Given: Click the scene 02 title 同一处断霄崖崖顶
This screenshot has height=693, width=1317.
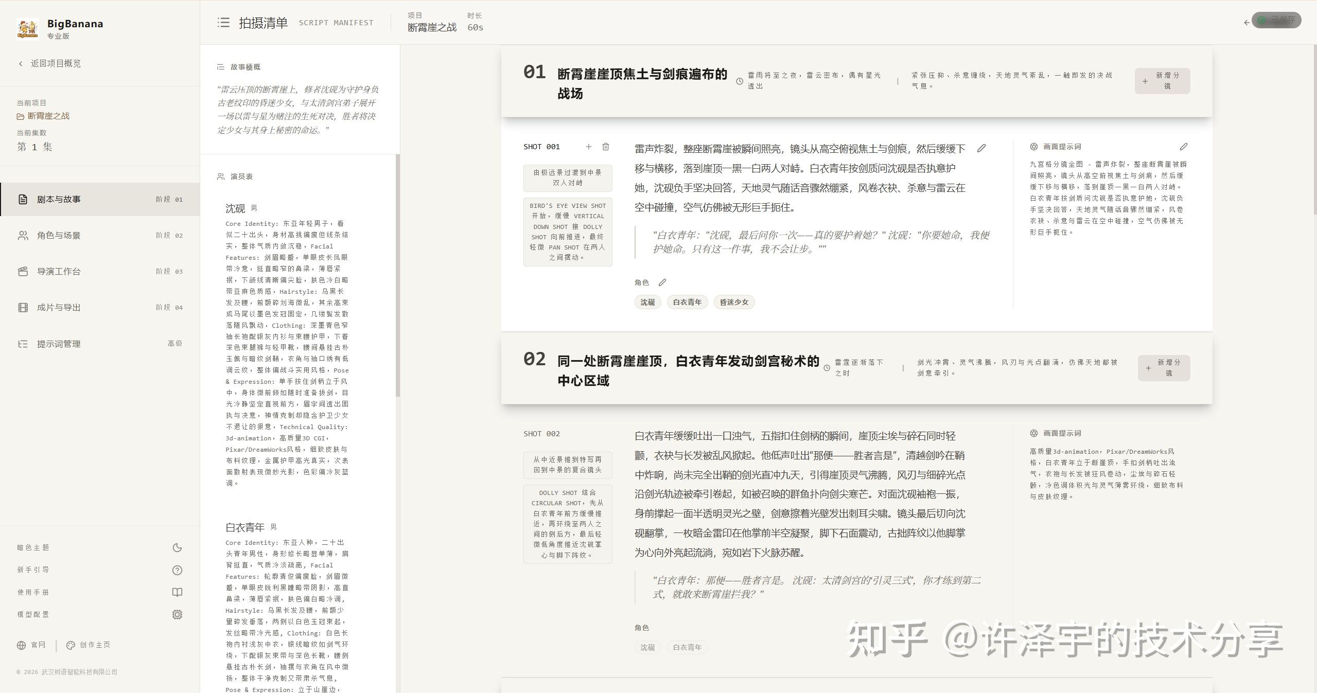Looking at the screenshot, I should 688,370.
